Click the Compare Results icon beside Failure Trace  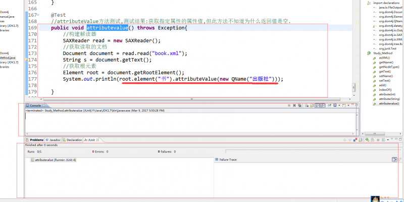tap(395, 159)
